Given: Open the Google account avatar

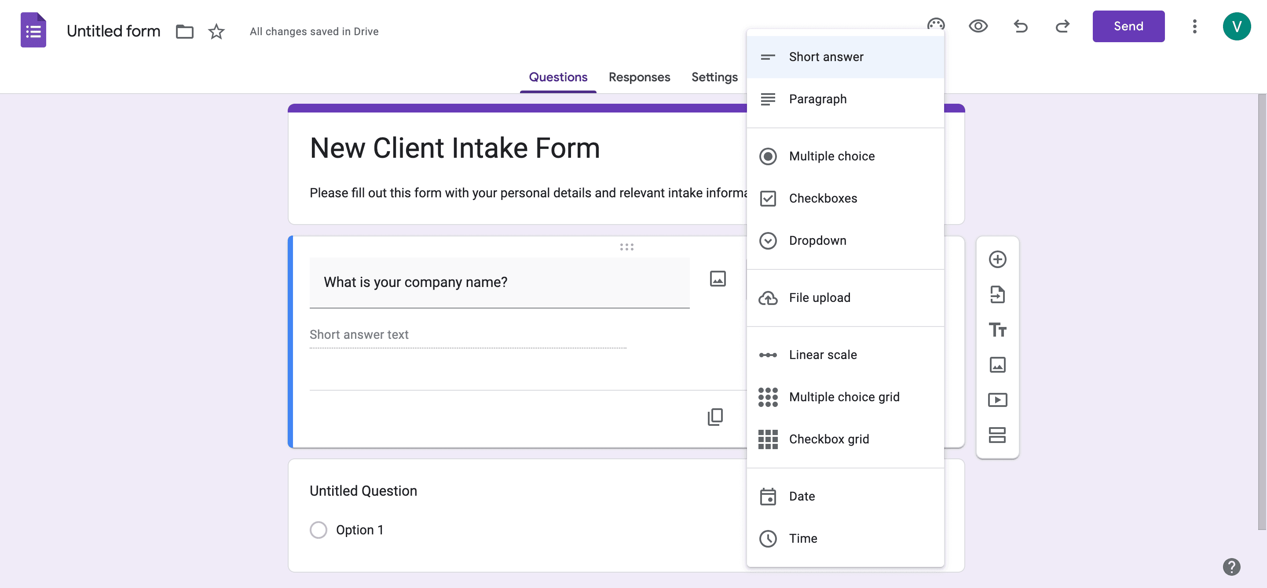Looking at the screenshot, I should tap(1237, 26).
